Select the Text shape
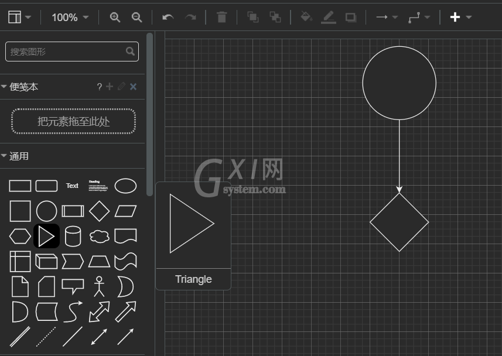 tap(72, 186)
